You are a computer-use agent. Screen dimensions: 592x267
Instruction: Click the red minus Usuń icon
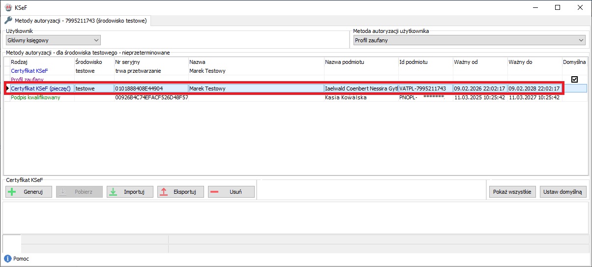(x=214, y=192)
